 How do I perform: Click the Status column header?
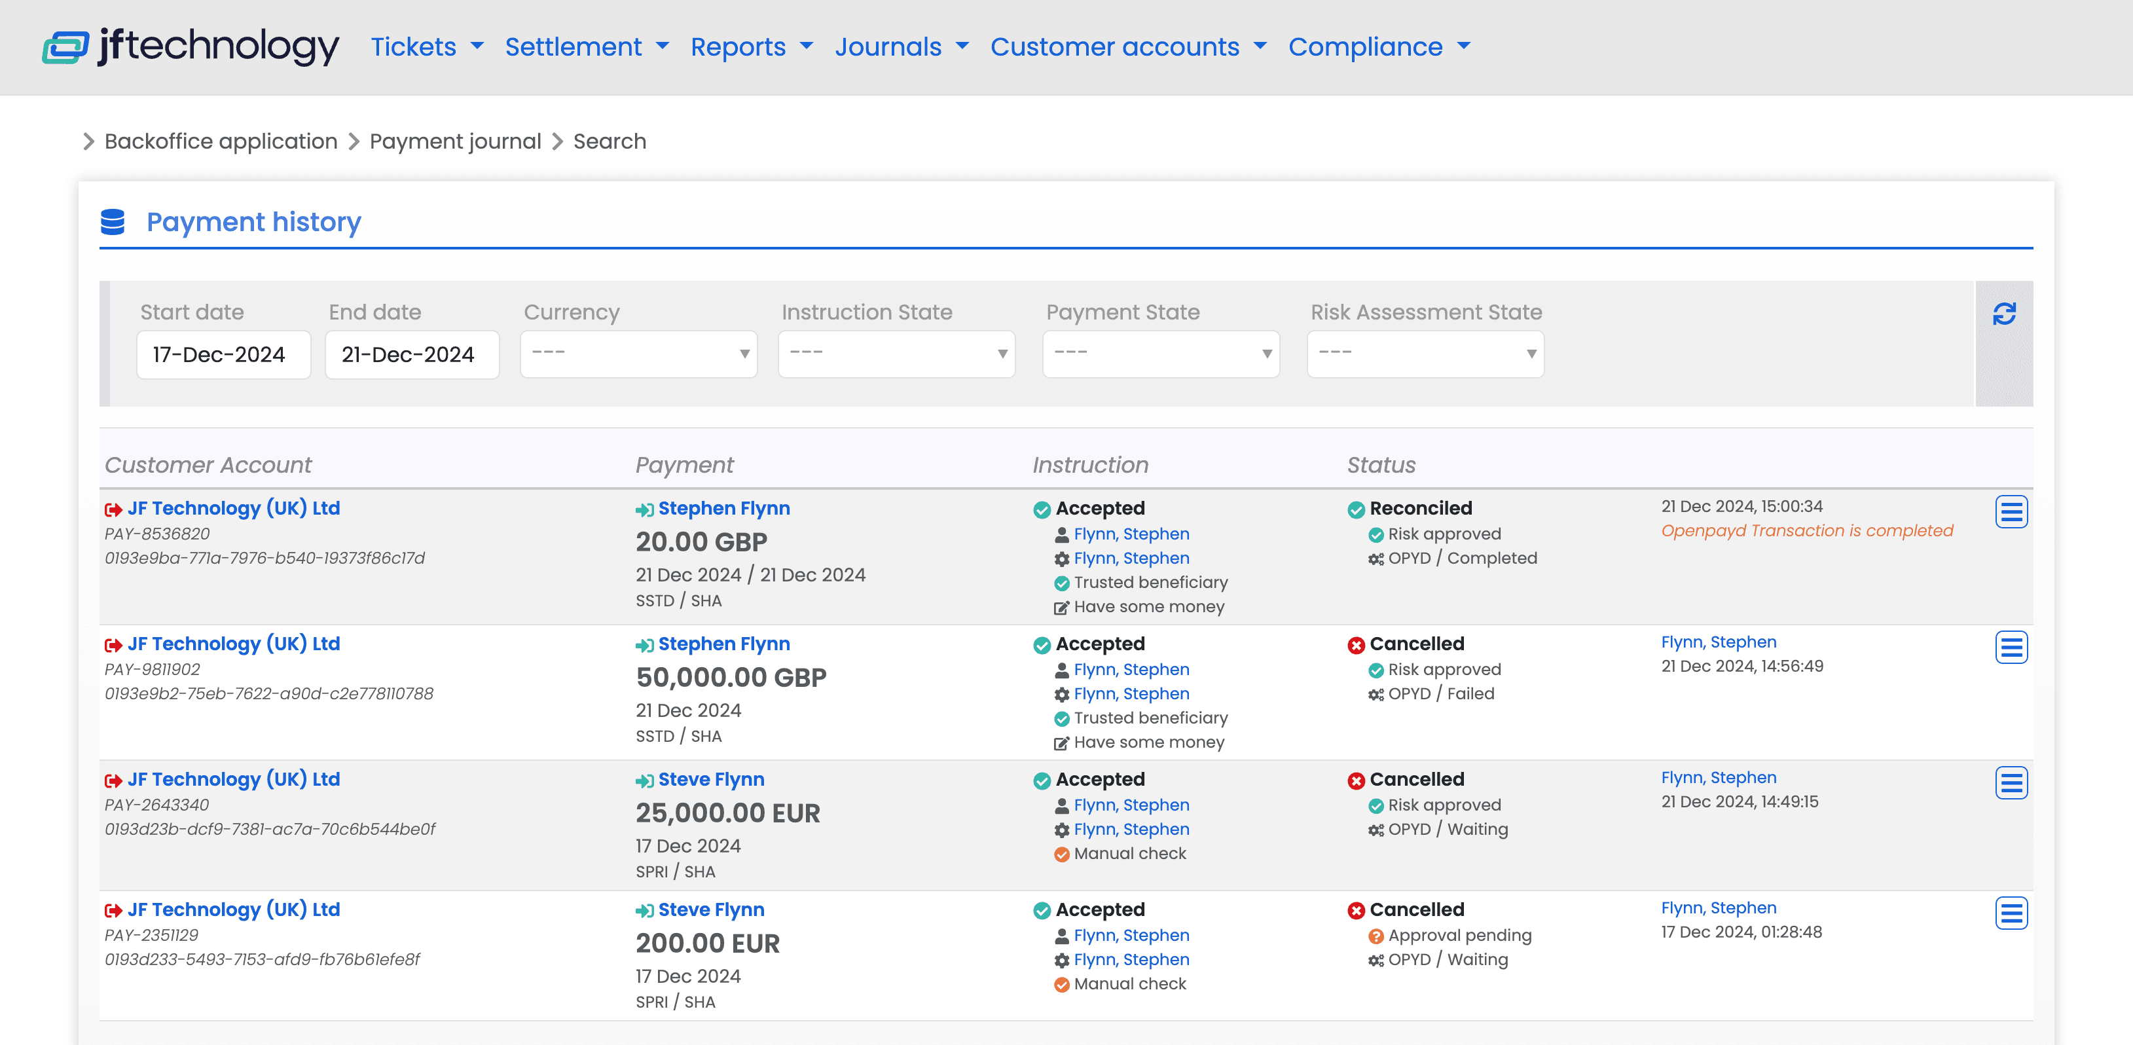point(1381,466)
